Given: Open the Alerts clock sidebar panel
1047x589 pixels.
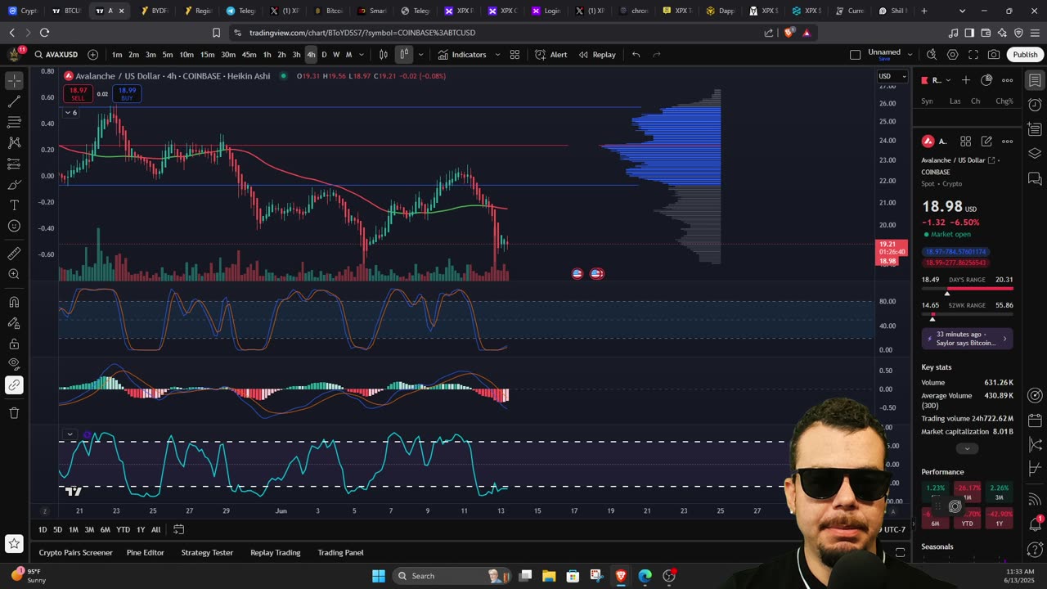Looking at the screenshot, I should pyautogui.click(x=1035, y=105).
